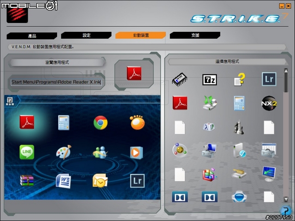Viewport: 295px width, 221px height.
Task: Minimize the S.T.R.I.K.E. 7 window
Action: click(x=282, y=6)
